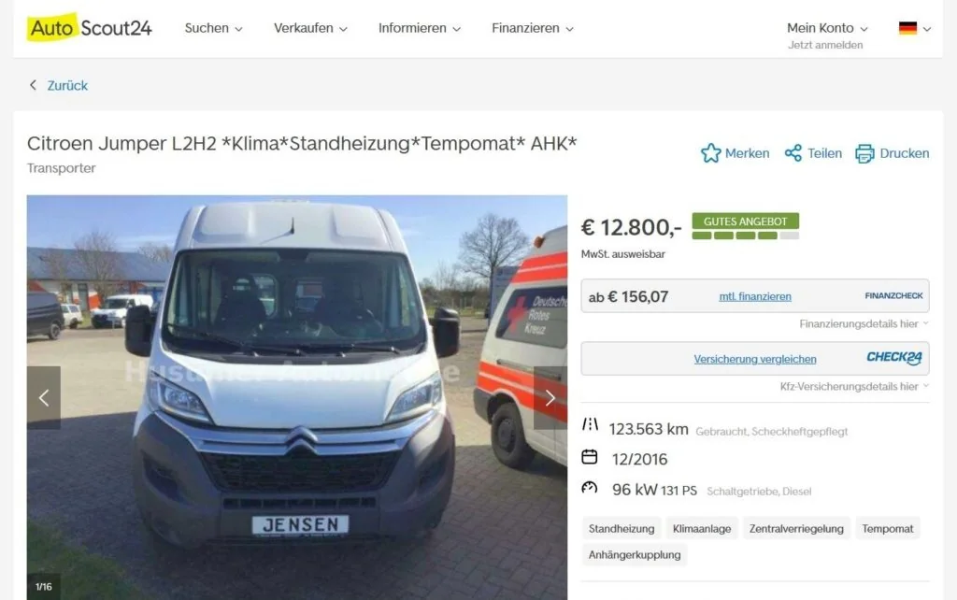Share listing via Teilen icon
Viewport: 957px width, 600px height.
tap(793, 153)
